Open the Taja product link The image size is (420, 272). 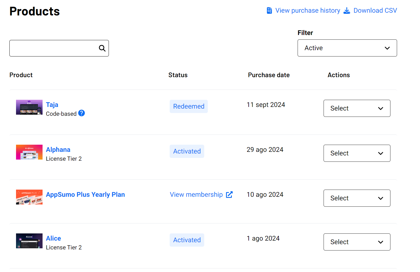(52, 105)
